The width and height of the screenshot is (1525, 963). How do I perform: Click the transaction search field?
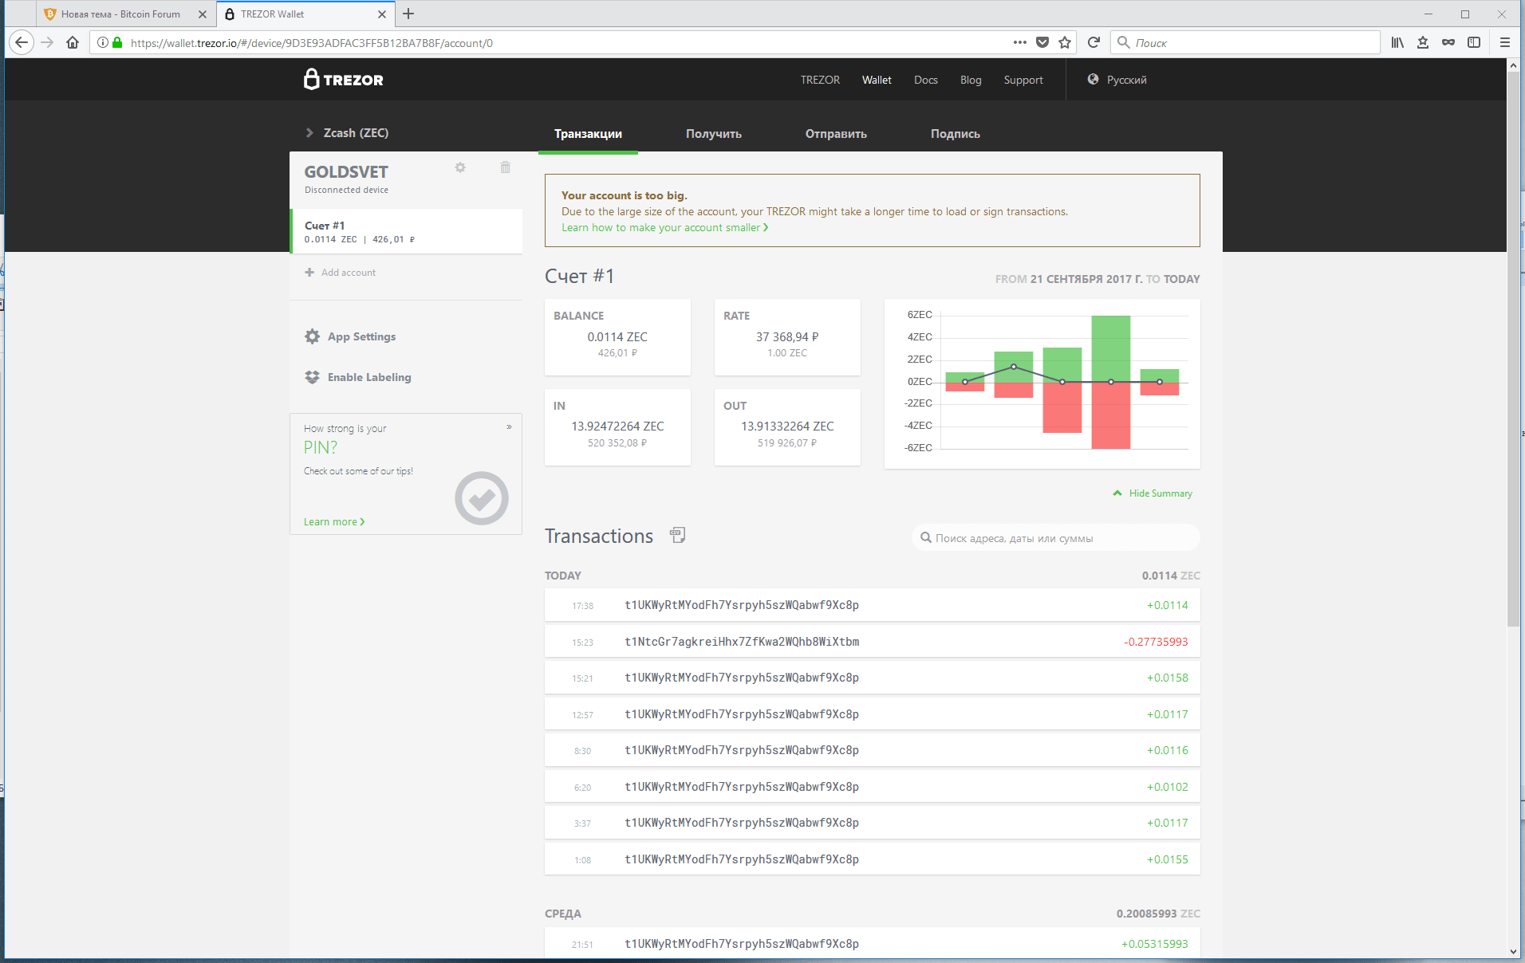1055,538
